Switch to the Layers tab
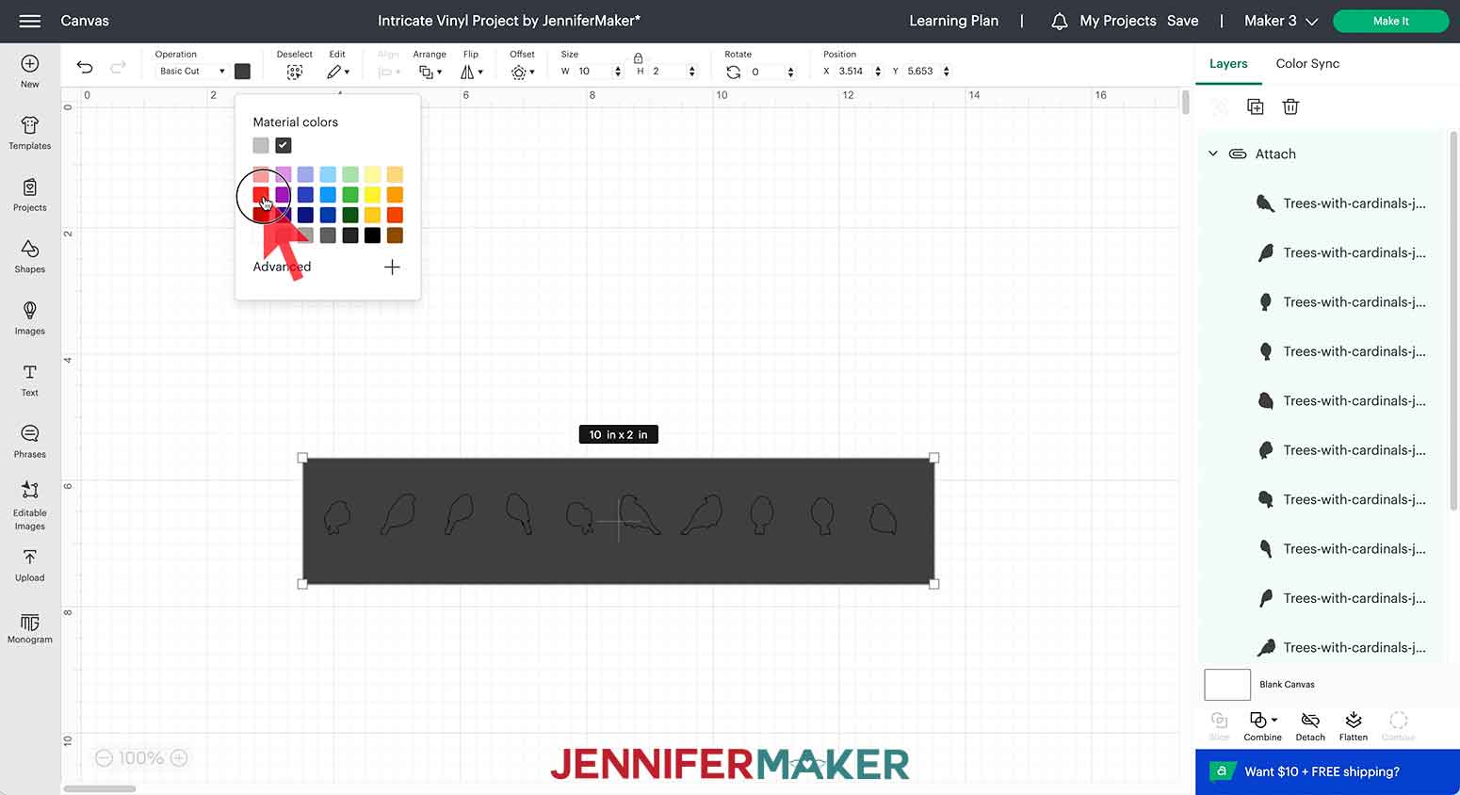 point(1228,64)
